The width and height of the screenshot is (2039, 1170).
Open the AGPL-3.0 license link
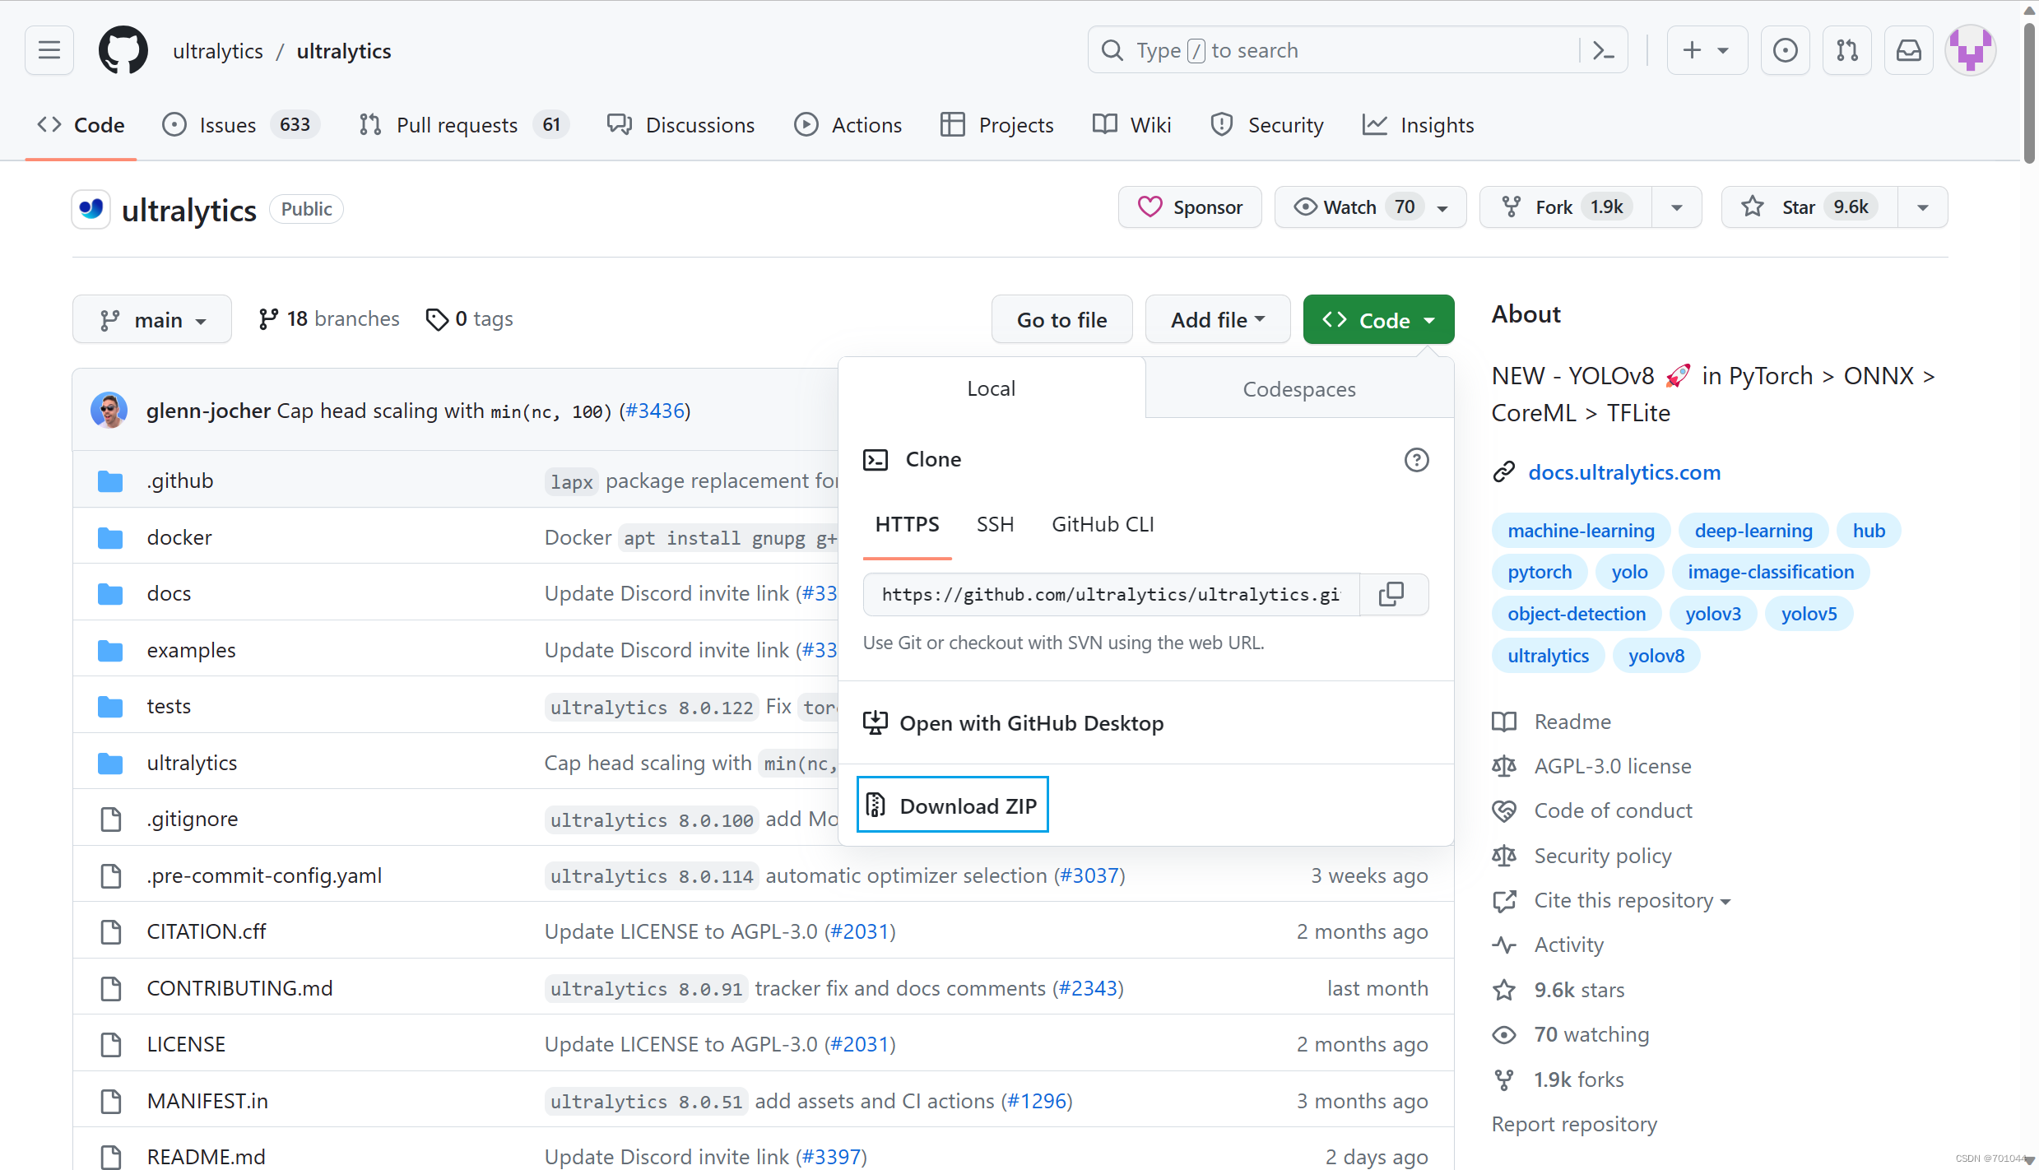pyautogui.click(x=1613, y=766)
